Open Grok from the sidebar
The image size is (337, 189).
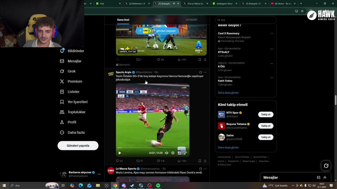pyautogui.click(x=68, y=71)
